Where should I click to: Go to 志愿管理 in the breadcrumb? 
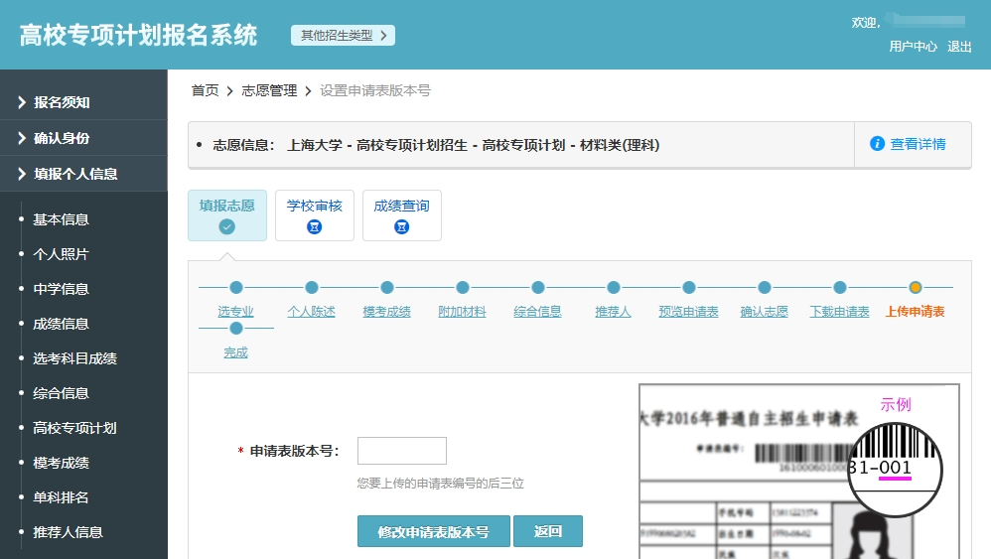pyautogui.click(x=269, y=90)
